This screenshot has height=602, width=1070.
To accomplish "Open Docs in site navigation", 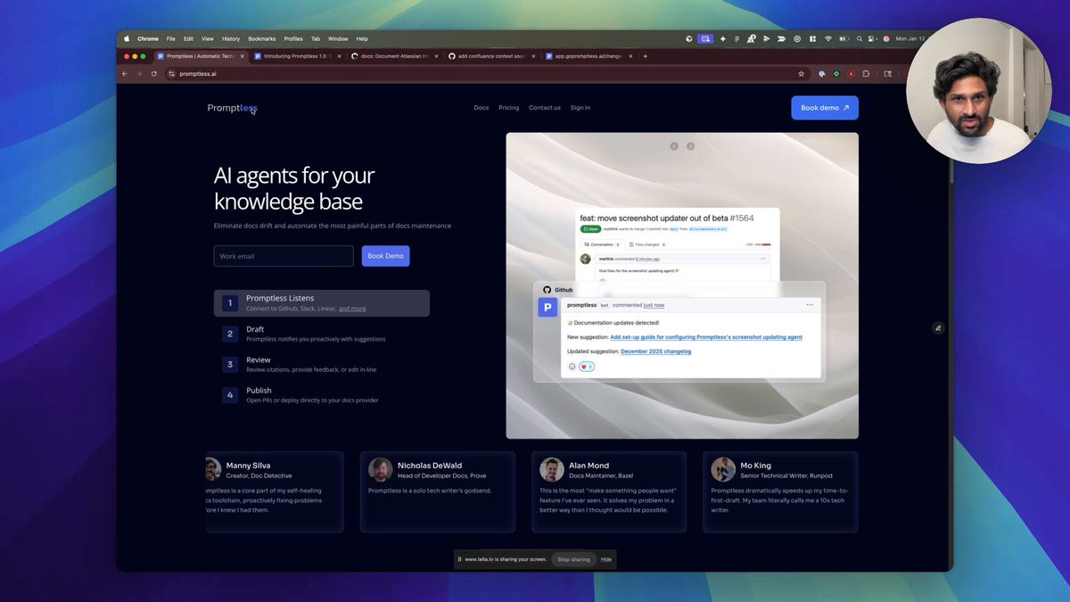I will pos(481,108).
